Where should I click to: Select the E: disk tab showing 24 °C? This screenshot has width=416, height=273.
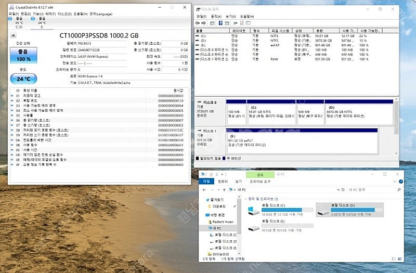[x=42, y=23]
